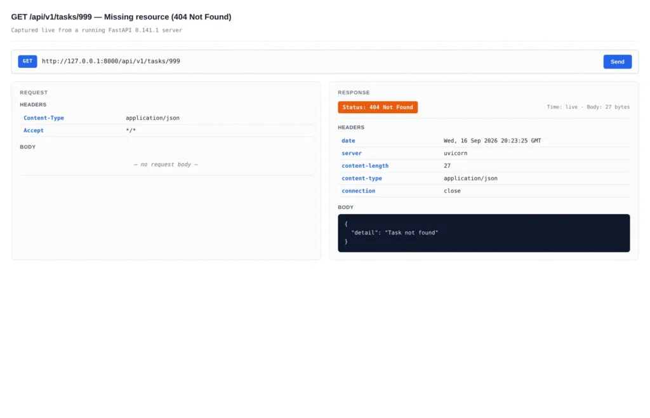Screen dimensions: 650x418
Task: Click the page title GET /api/v1/tasks/999
Action: [121, 17]
